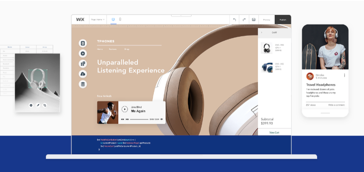Click the blue headphones cart thumbnail
Screen dimensions: 364x172
(x=267, y=67)
